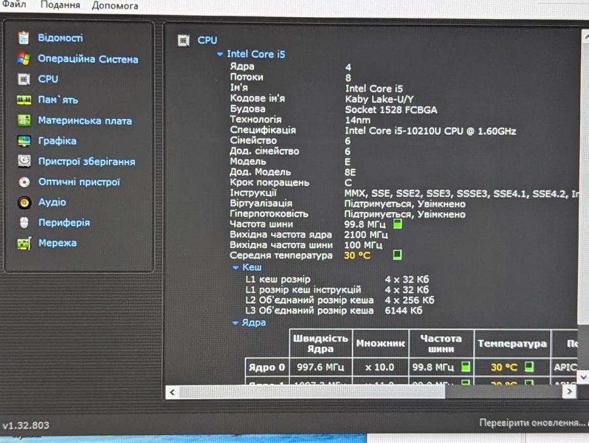The height and width of the screenshot is (443, 589).
Task: Click the 4 x 256 Кб L2 cache value
Action: [x=410, y=300]
